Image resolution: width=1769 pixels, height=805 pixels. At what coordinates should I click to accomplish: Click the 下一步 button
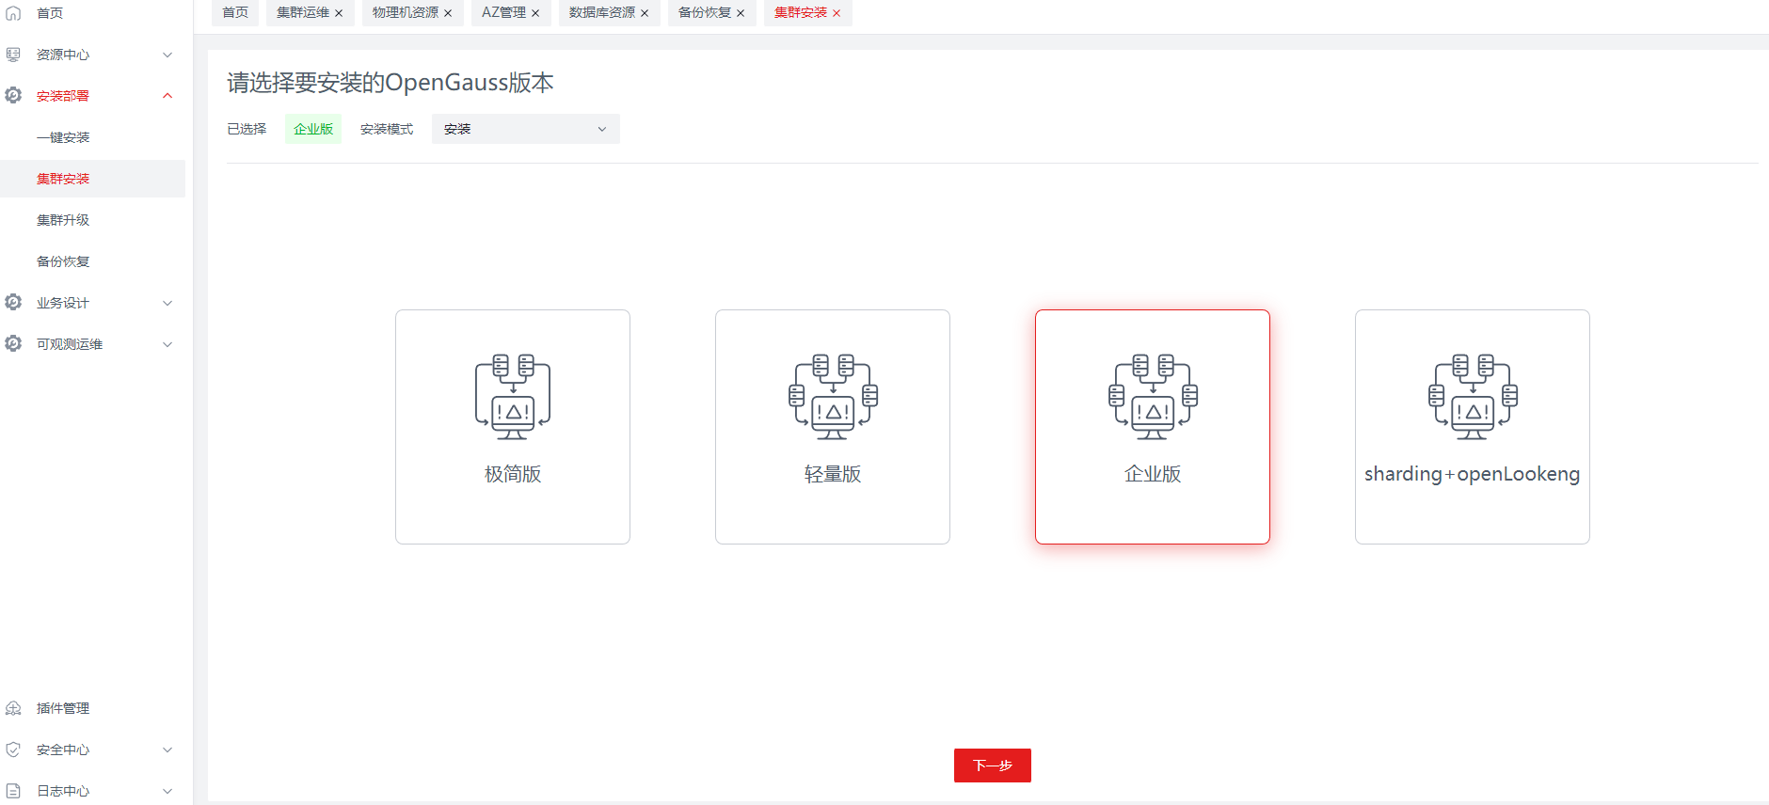click(x=992, y=766)
